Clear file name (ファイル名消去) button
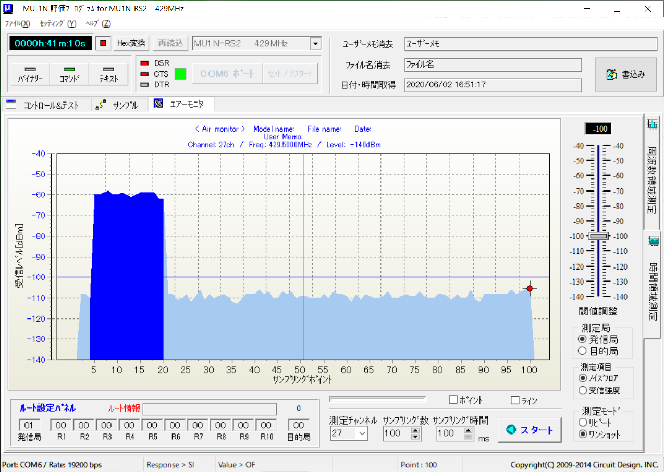 tap(368, 65)
